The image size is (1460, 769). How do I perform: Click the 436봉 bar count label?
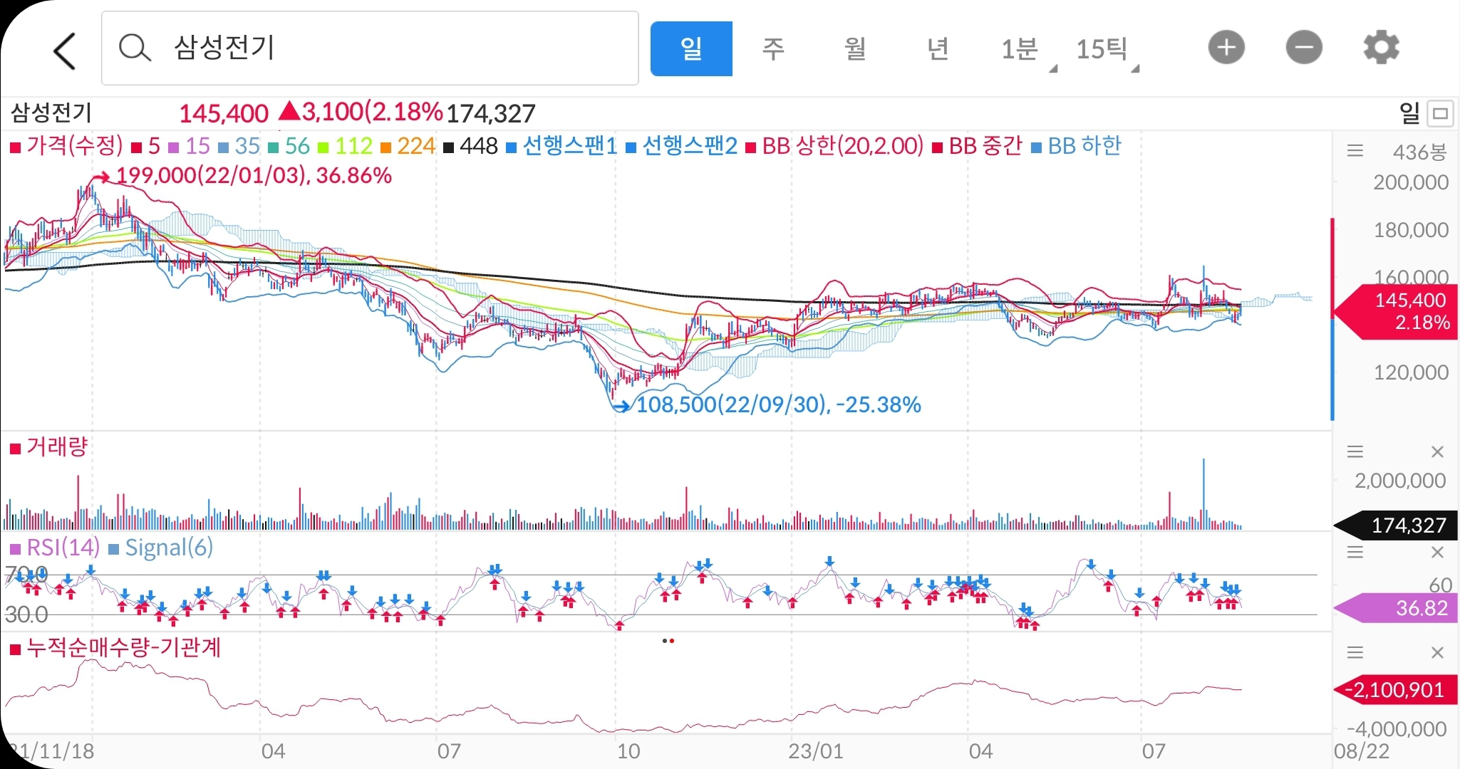tap(1420, 152)
